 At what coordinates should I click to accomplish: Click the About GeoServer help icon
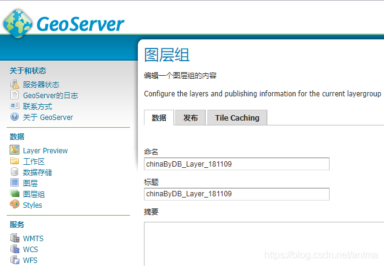pyautogui.click(x=15, y=117)
